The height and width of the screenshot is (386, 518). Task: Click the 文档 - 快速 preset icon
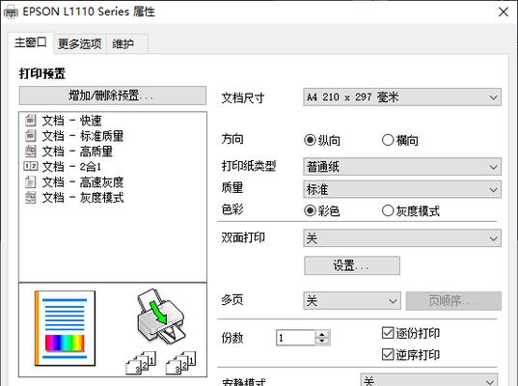click(x=31, y=121)
